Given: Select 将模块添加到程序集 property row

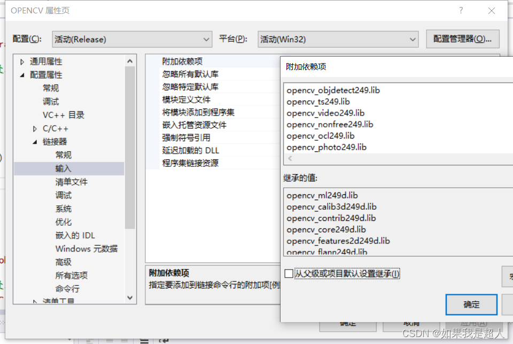Looking at the screenshot, I should [x=213, y=112].
